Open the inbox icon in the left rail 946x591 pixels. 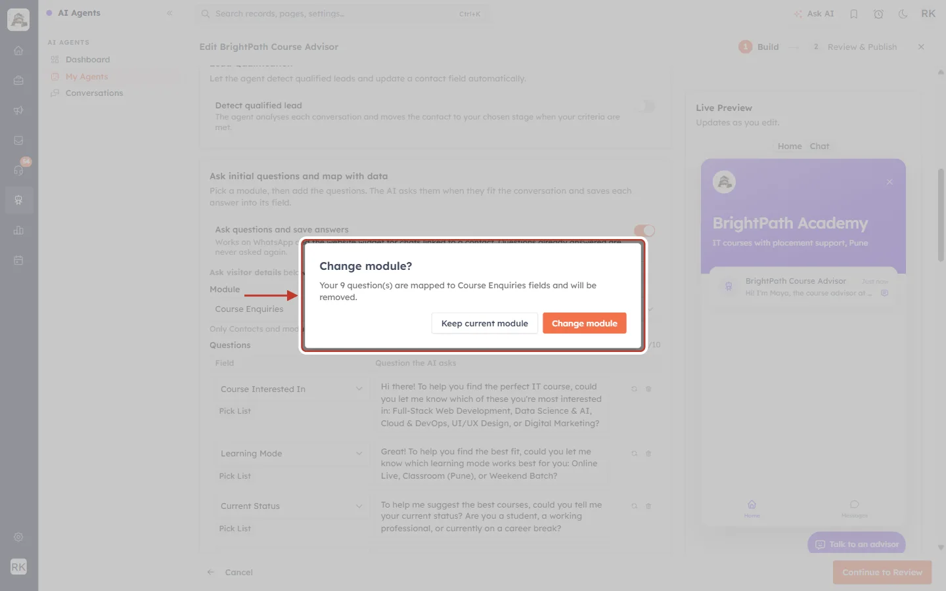point(18,140)
